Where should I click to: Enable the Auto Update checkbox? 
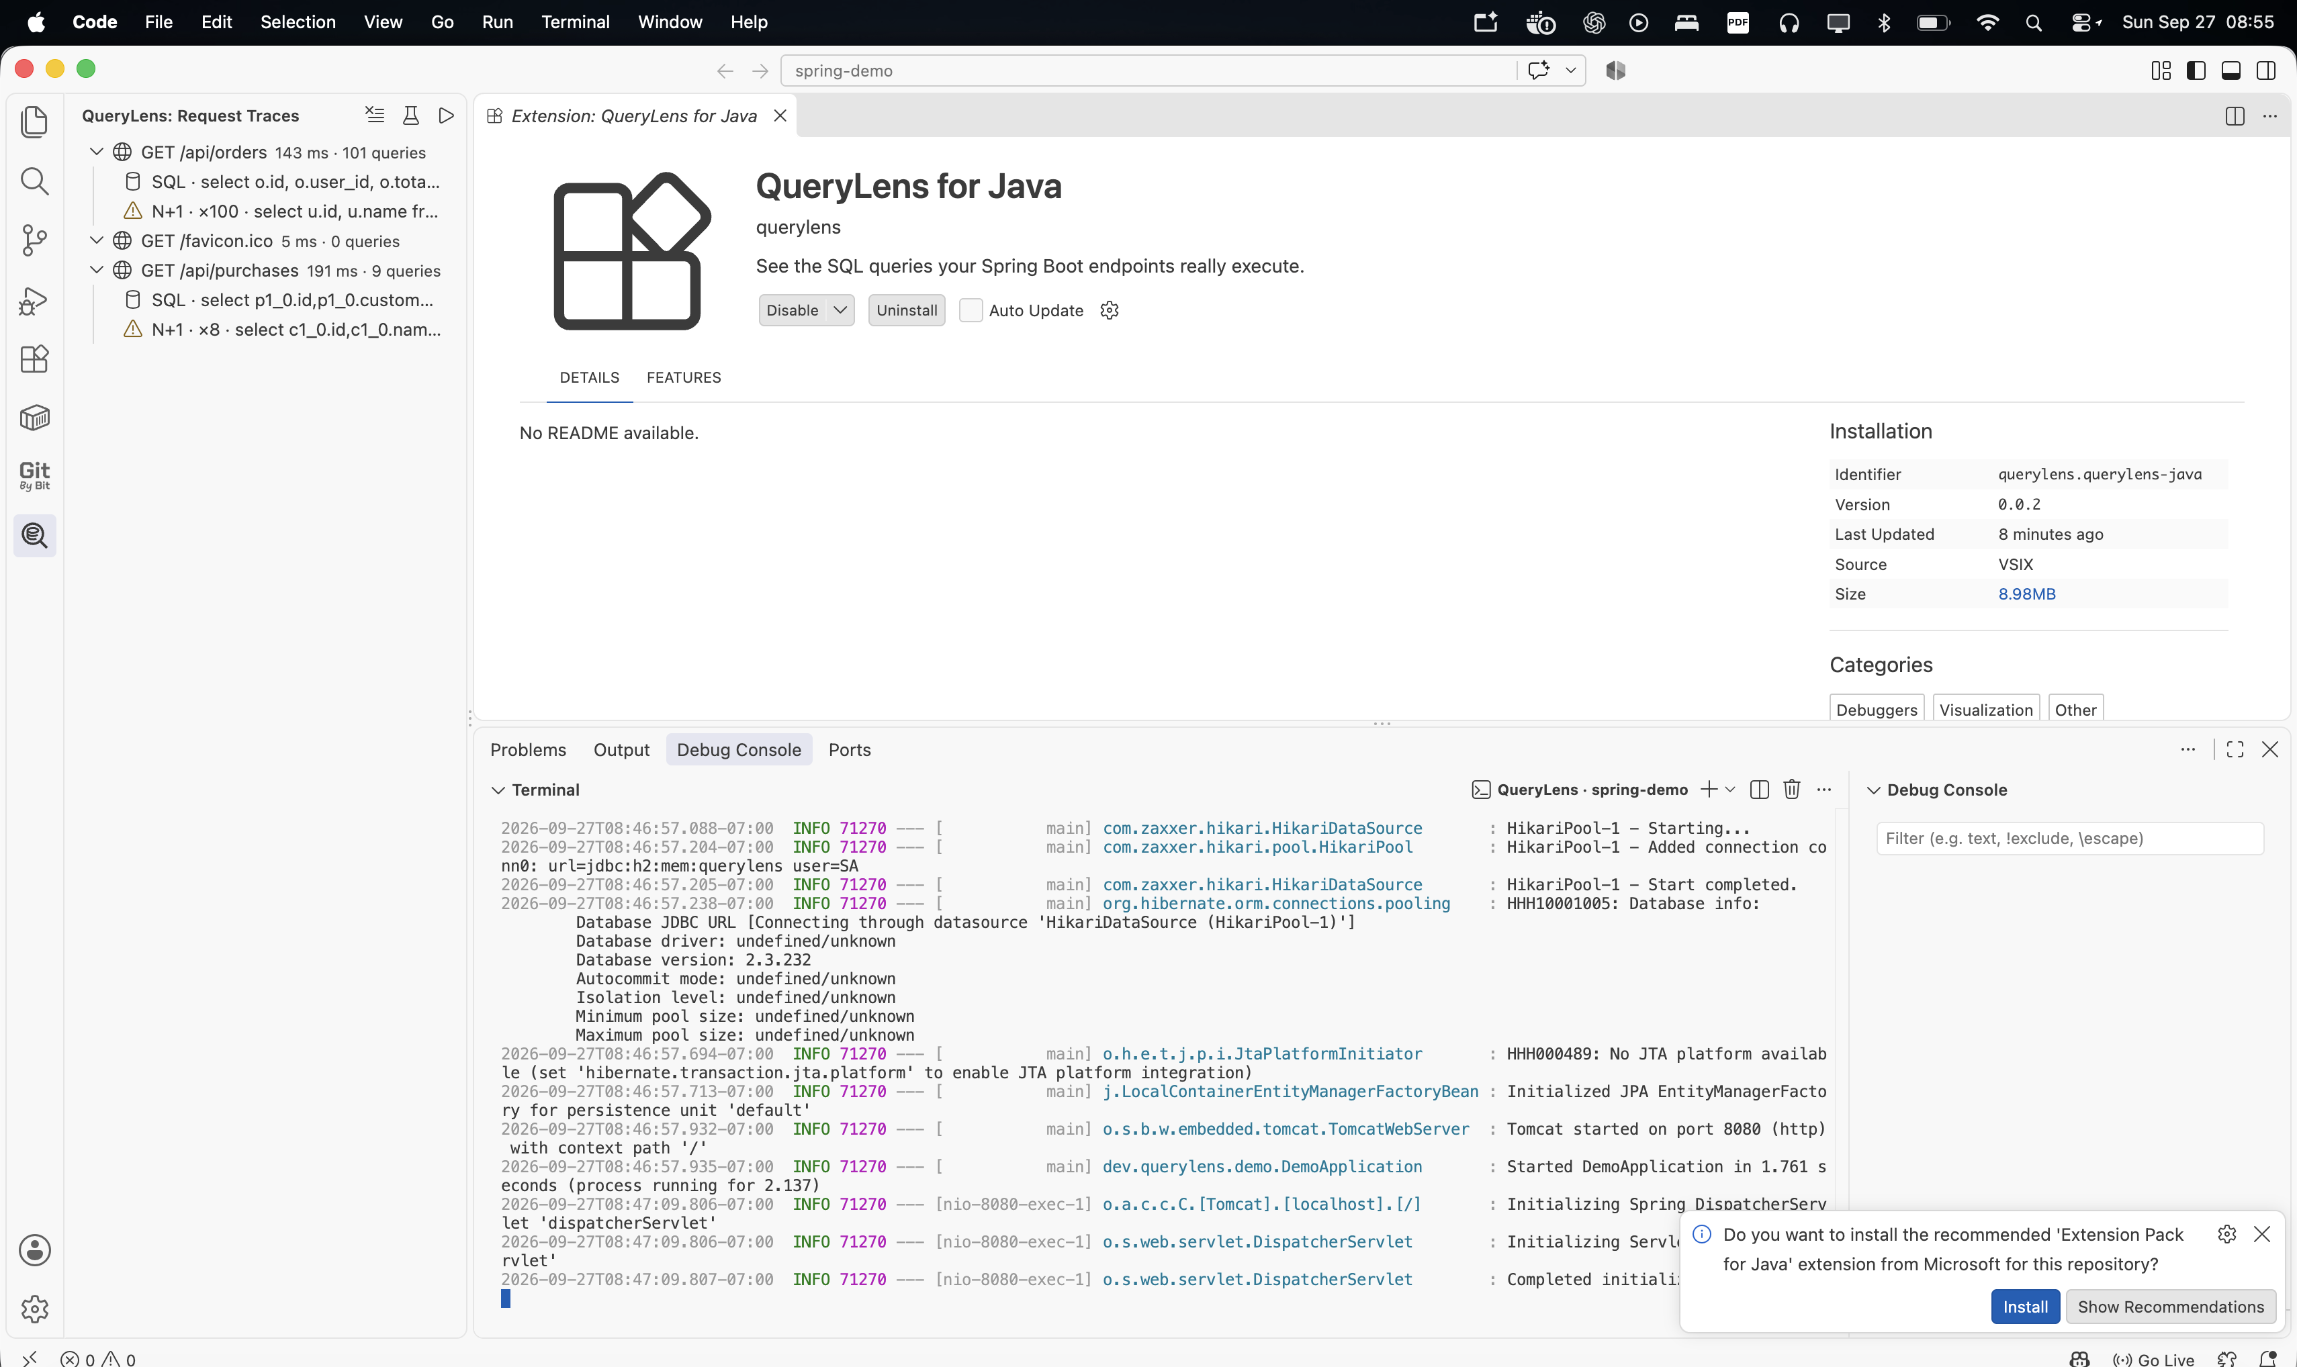(x=971, y=310)
